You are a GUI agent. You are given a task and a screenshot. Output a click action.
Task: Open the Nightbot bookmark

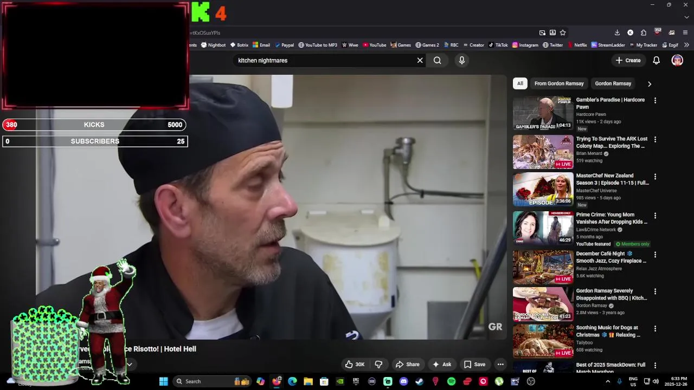tap(213, 45)
